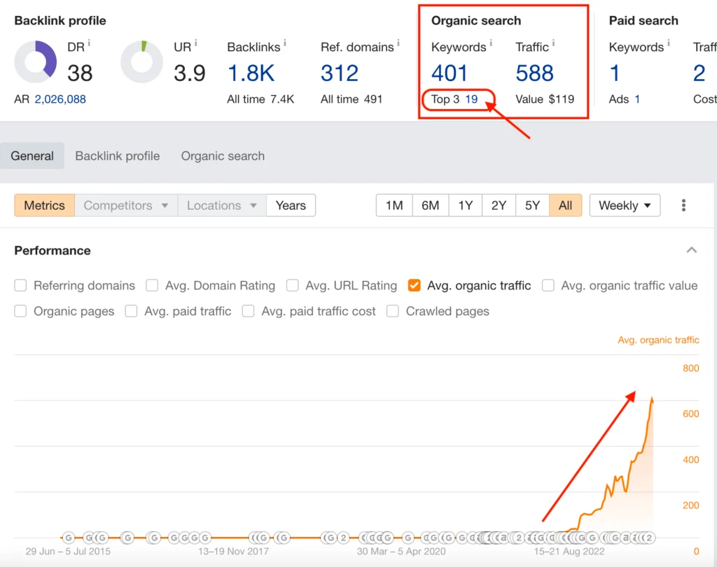717x567 pixels.
Task: Enable the Avg. Domain Rating checkbox
Action: (x=152, y=286)
